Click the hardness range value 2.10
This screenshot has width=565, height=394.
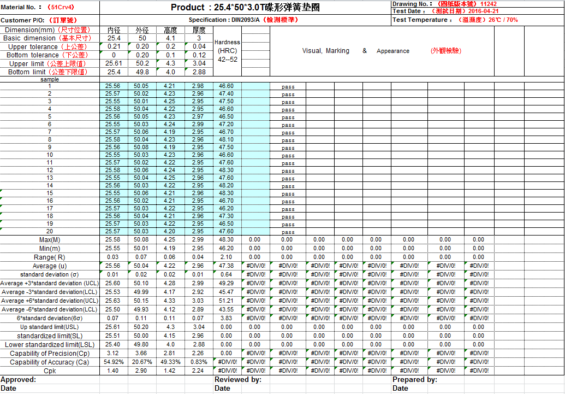coord(226,257)
